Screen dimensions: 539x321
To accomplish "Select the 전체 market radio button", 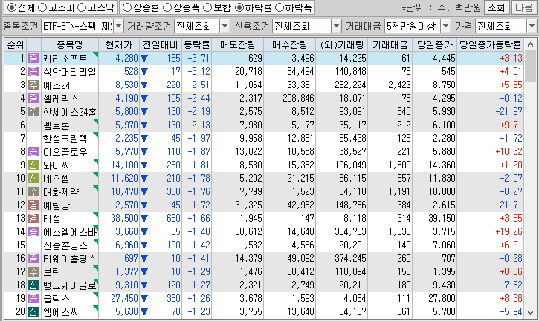I will (11, 7).
